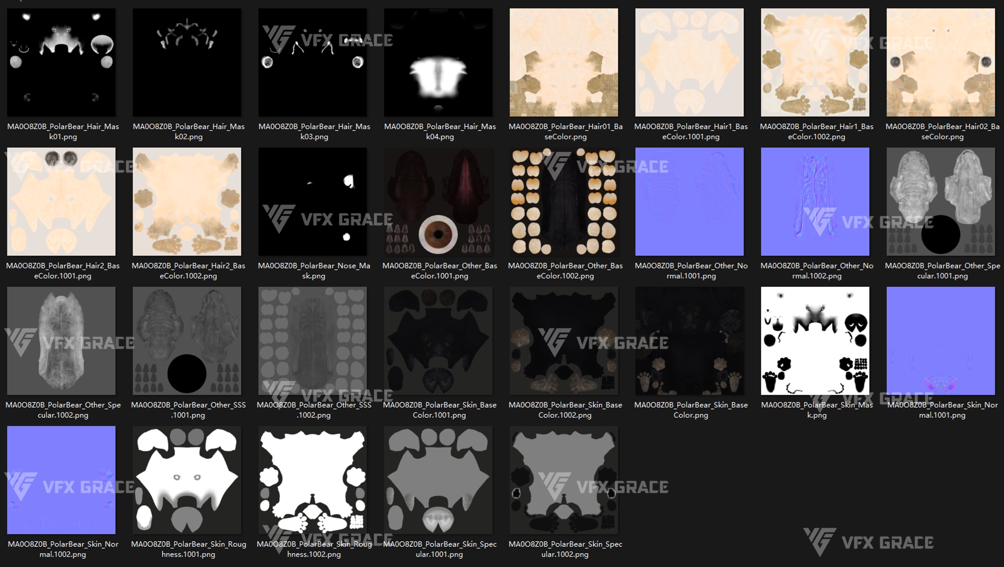This screenshot has height=567, width=1004.
Task: Select the Hair02_BaseColor.png texture thumbnail
Action: tap(941, 62)
